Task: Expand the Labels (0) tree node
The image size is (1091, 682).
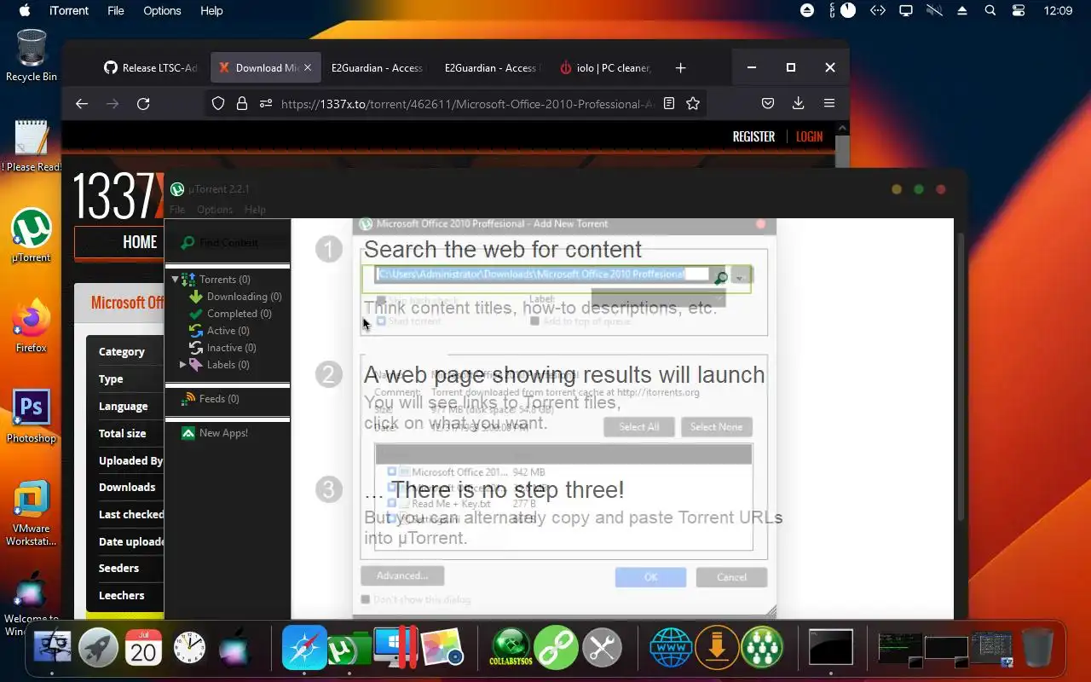Action: point(182,364)
